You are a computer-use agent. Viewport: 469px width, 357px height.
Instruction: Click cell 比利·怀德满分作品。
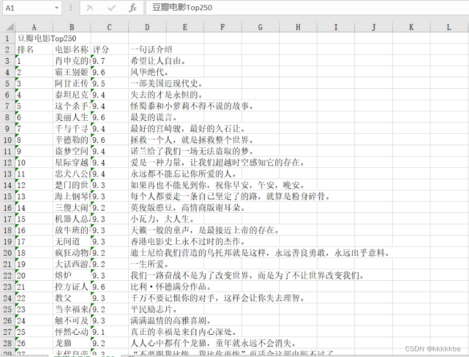click(x=170, y=287)
